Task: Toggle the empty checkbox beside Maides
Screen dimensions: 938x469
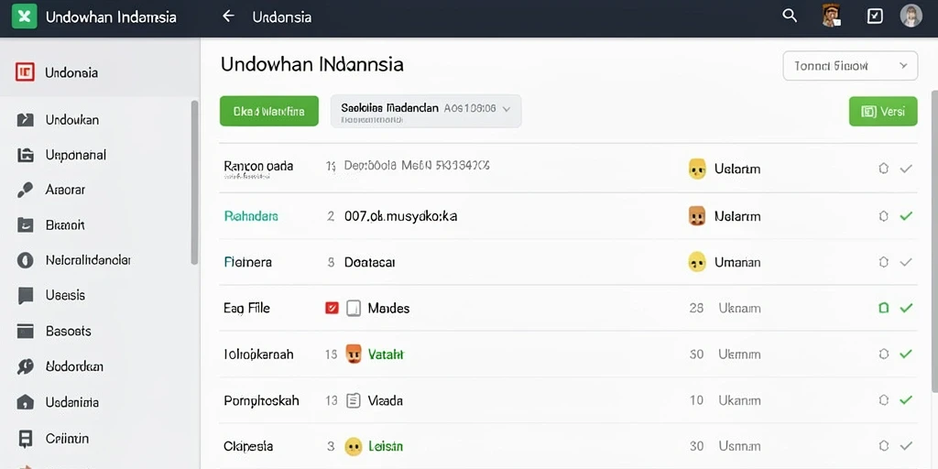Action: pyautogui.click(x=354, y=308)
